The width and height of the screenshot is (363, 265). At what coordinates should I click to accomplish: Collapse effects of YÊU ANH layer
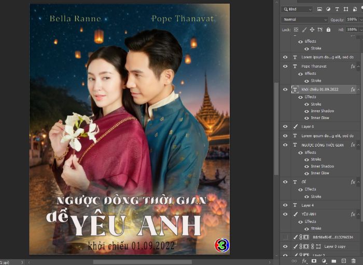tap(358, 214)
